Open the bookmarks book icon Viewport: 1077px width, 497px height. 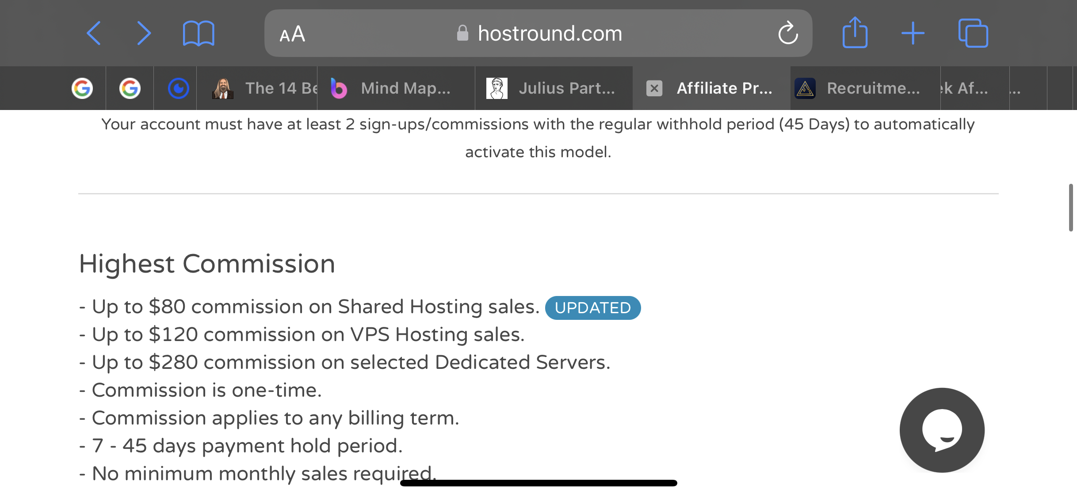[199, 33]
